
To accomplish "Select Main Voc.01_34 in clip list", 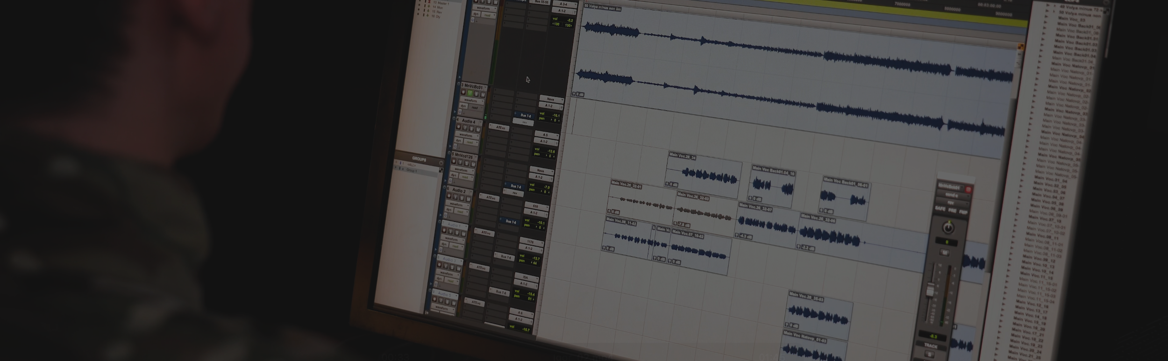I will click(x=1051, y=179).
